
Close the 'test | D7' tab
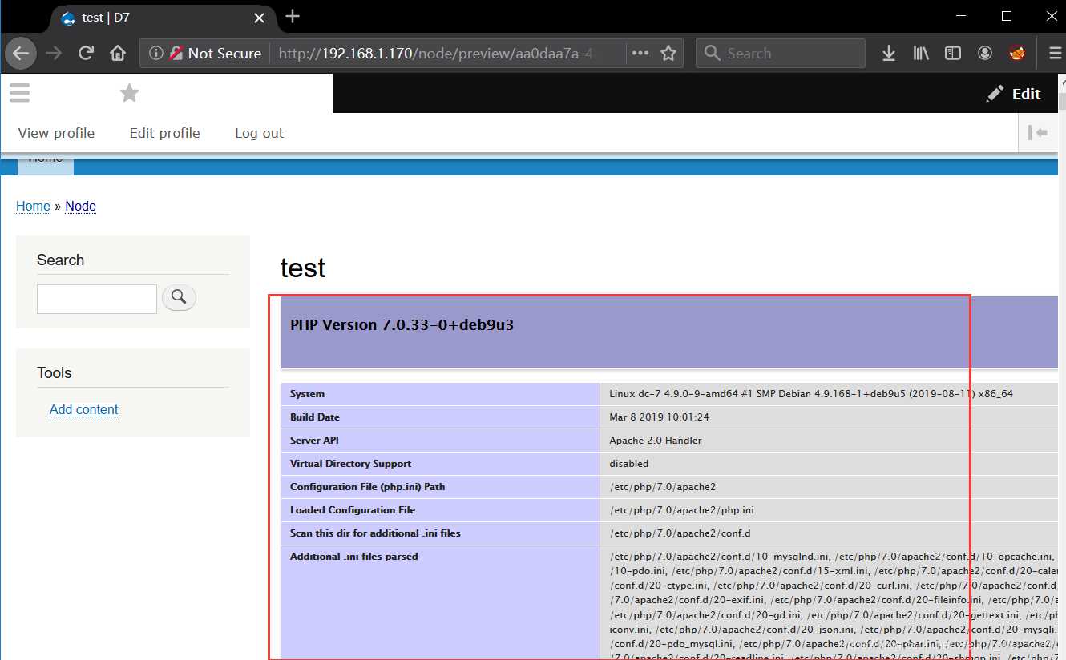pos(259,18)
